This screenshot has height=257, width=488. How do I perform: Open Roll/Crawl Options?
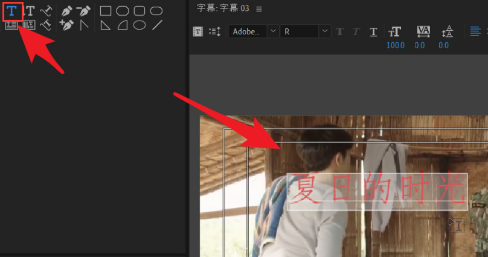pos(215,32)
